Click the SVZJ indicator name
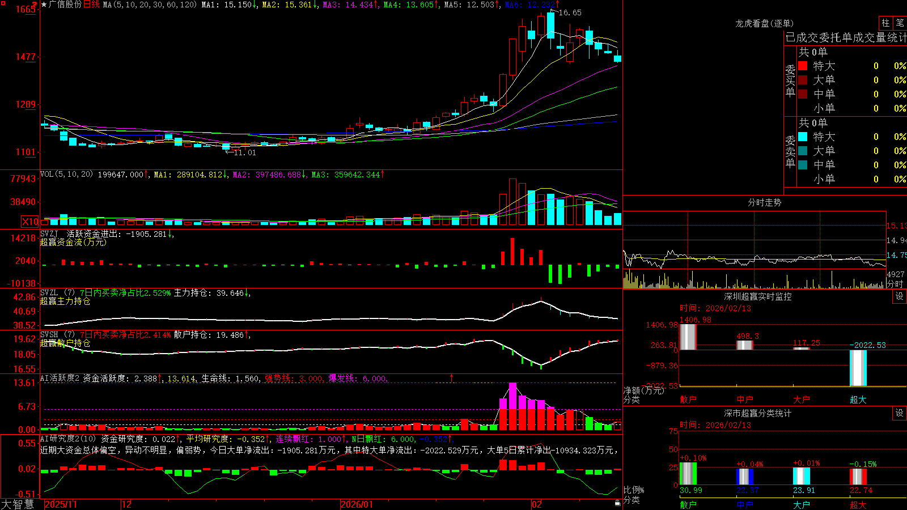 tap(49, 233)
